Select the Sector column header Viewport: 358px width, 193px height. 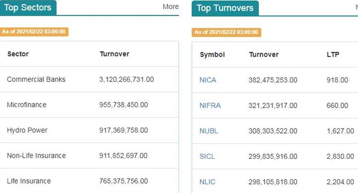[18, 54]
